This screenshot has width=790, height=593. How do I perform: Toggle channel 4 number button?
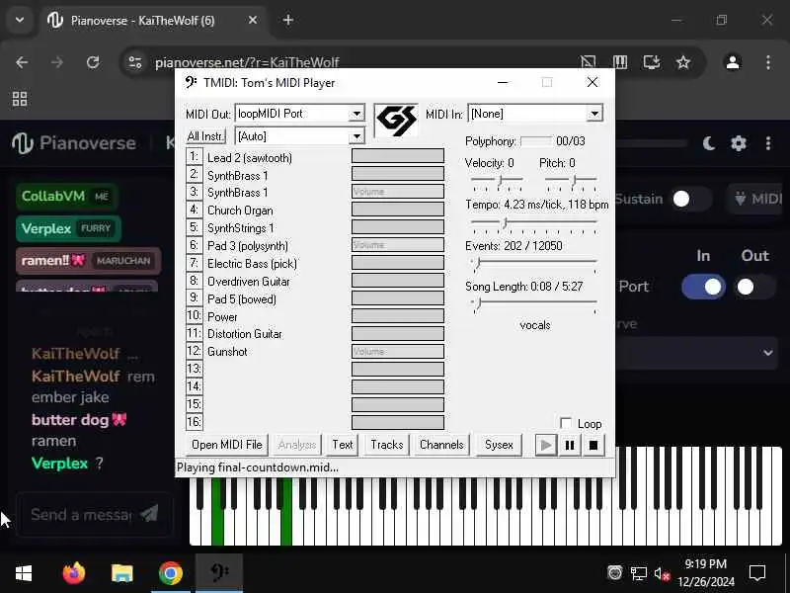(x=194, y=210)
